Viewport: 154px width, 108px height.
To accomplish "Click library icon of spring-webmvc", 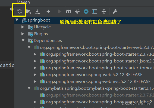I will [42, 81].
